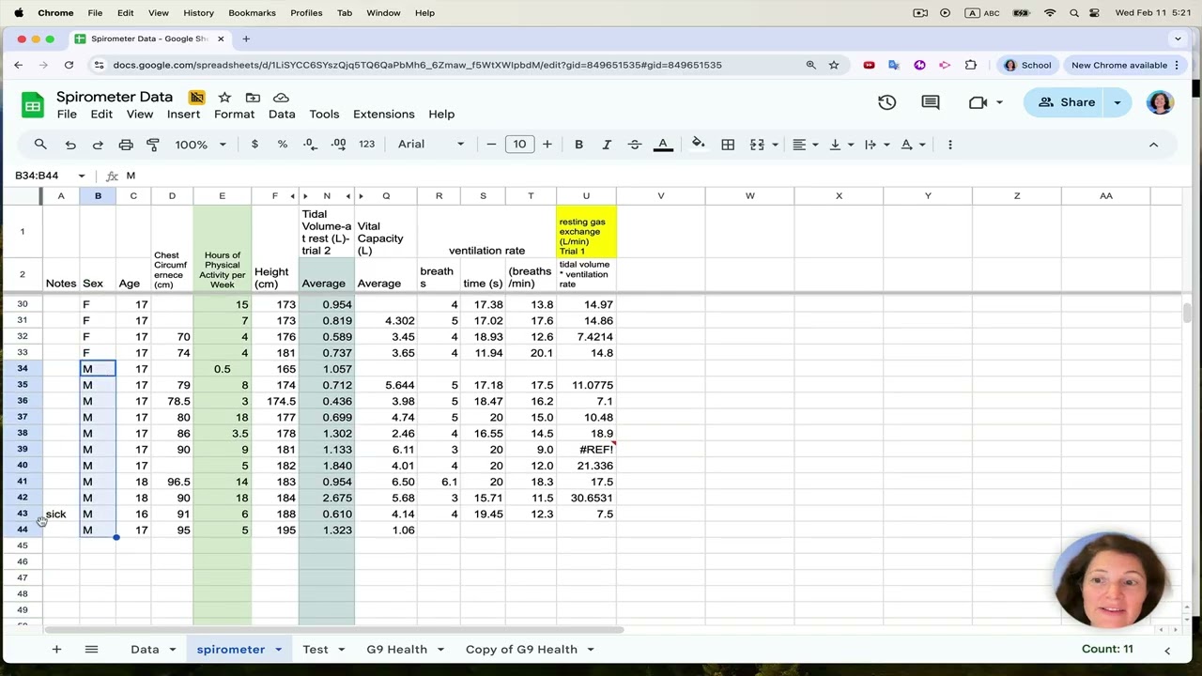
Task: Open the merge cells dropdown arrow
Action: [x=775, y=145]
